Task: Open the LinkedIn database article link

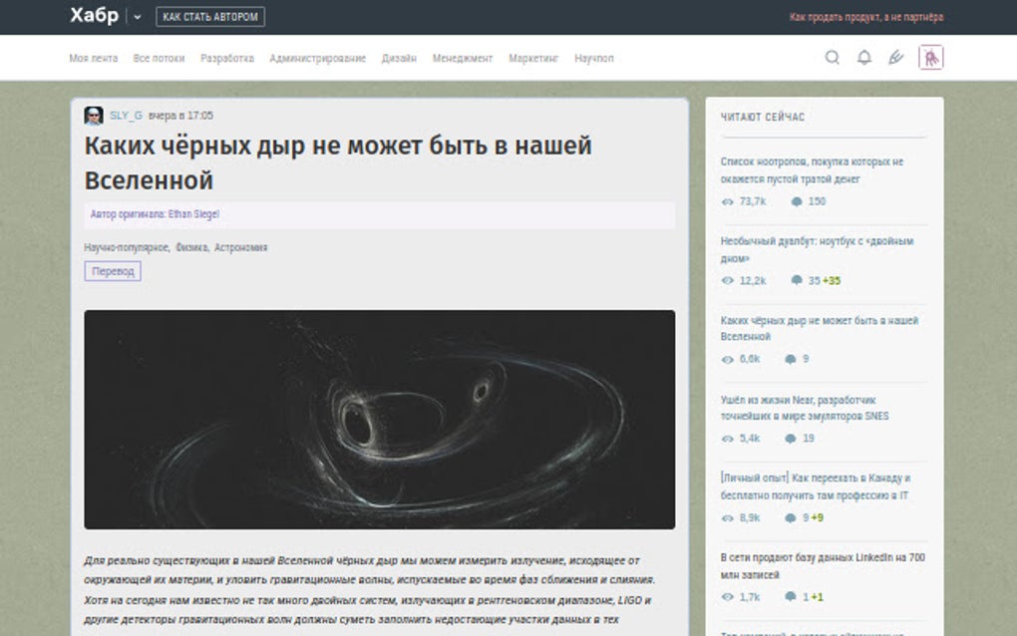Action: pos(823,566)
